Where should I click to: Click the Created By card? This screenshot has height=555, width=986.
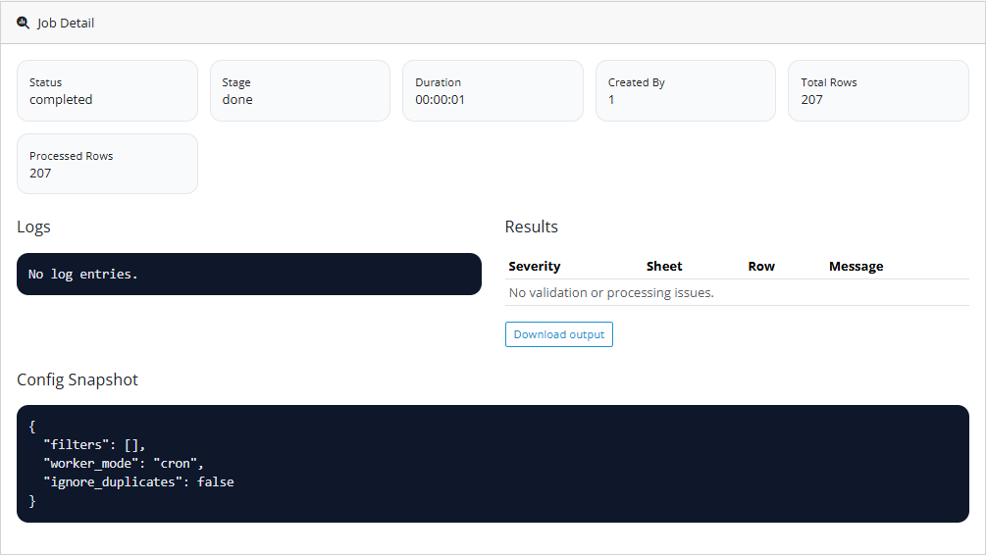[686, 90]
